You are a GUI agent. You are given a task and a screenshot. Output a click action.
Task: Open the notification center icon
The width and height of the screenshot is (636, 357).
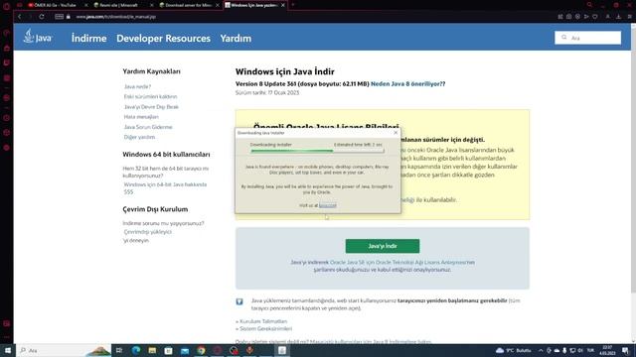point(625,350)
